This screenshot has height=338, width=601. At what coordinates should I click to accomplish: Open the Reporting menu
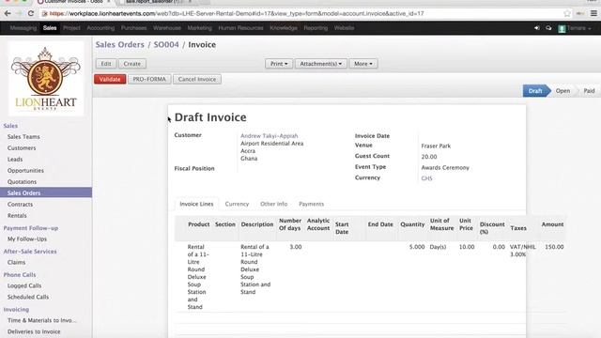click(x=316, y=28)
